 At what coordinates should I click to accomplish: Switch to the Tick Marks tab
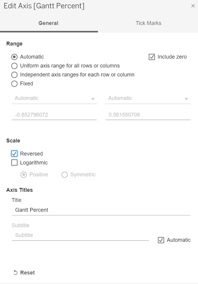tap(148, 23)
